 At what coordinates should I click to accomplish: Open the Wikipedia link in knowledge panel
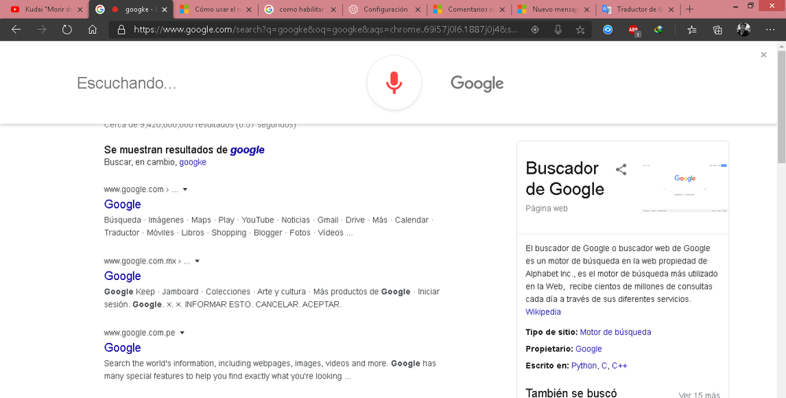pyautogui.click(x=543, y=311)
